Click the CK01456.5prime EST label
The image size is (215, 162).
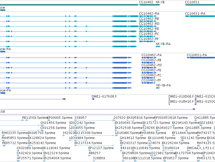53,123
